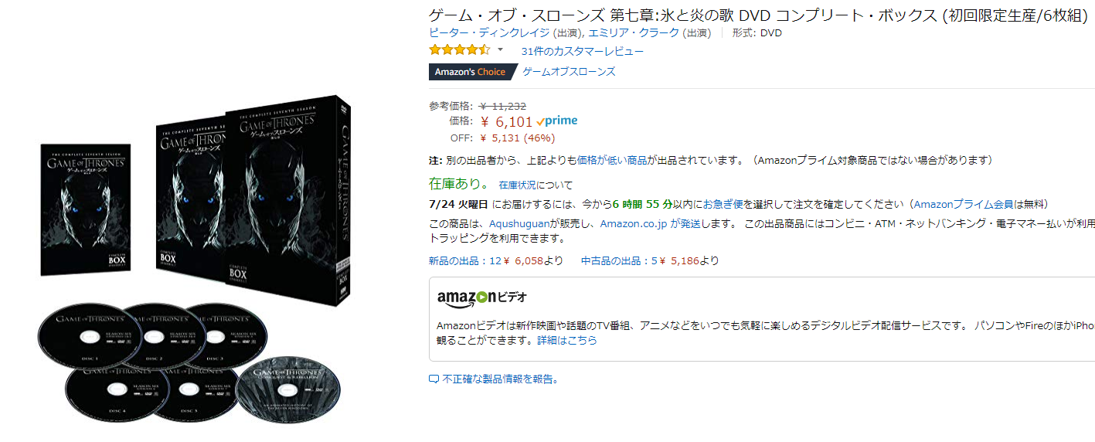The image size is (1095, 442).
Task: Open the ピーター・ディンクレイジ actor link
Action: pos(489,32)
